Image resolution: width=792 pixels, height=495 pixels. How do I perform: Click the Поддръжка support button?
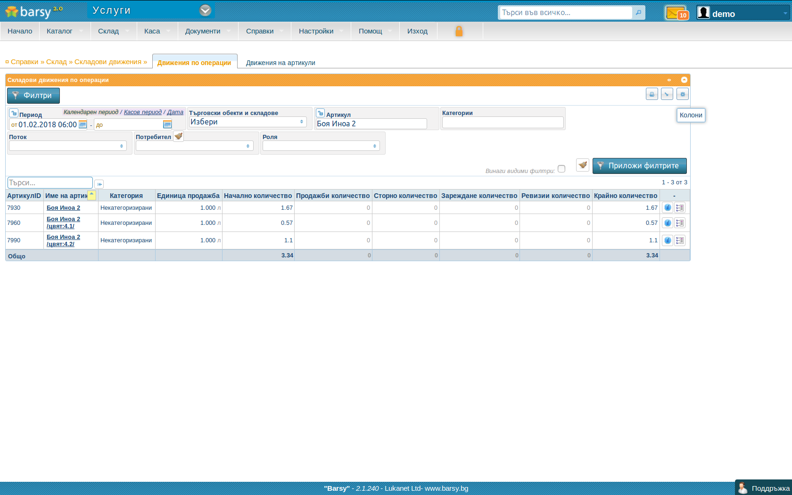coord(763,488)
